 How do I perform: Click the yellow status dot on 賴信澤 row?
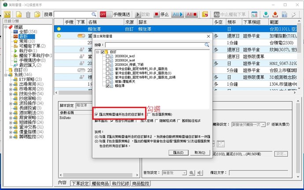point(59,29)
